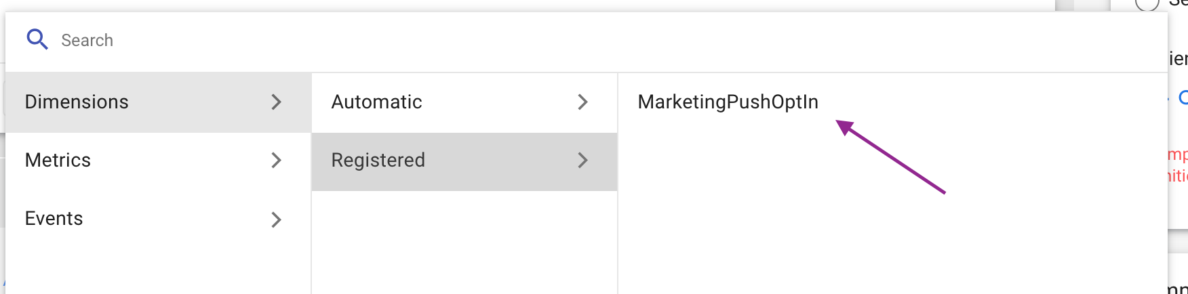Click the cut-off text at bottom right corner
1188x294 pixels.
[1178, 287]
